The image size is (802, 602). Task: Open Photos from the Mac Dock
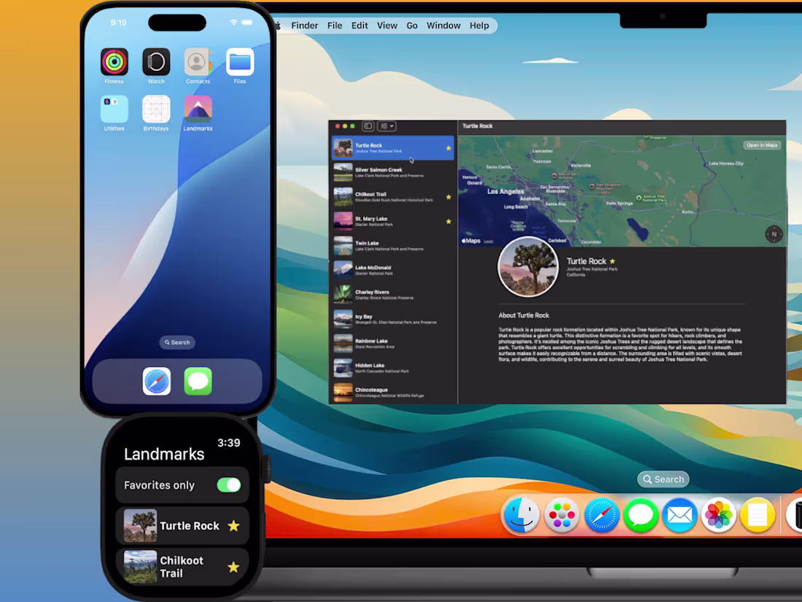[719, 515]
